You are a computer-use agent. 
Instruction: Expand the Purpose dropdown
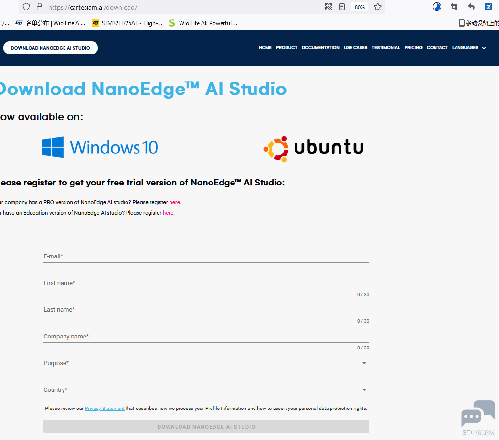click(x=206, y=363)
